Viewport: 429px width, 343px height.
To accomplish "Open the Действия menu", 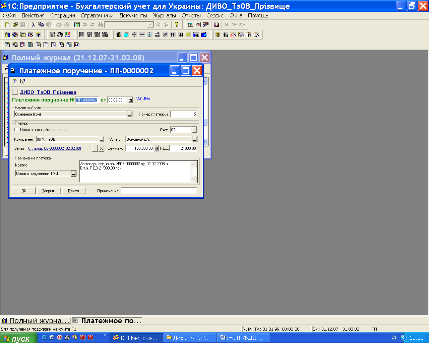I will coord(33,15).
